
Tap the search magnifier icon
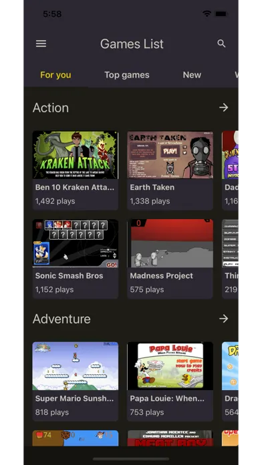[x=221, y=43]
